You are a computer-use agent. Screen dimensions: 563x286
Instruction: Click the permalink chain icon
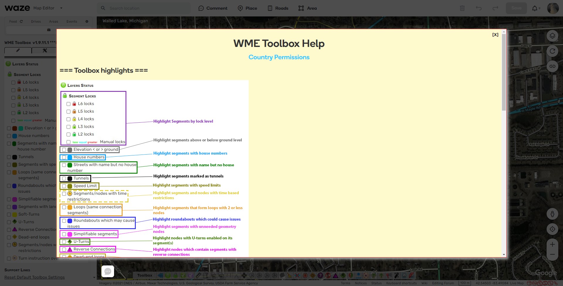(x=552, y=66)
